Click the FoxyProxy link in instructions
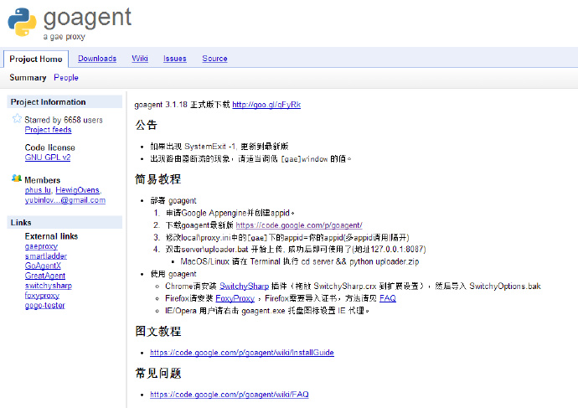Image resolution: width=578 pixels, height=408 pixels. click(235, 298)
